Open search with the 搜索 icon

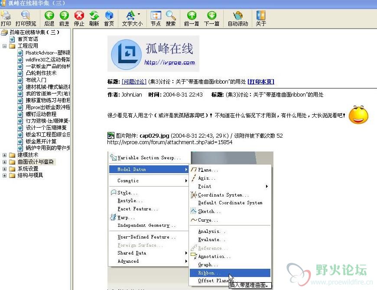tap(171, 15)
